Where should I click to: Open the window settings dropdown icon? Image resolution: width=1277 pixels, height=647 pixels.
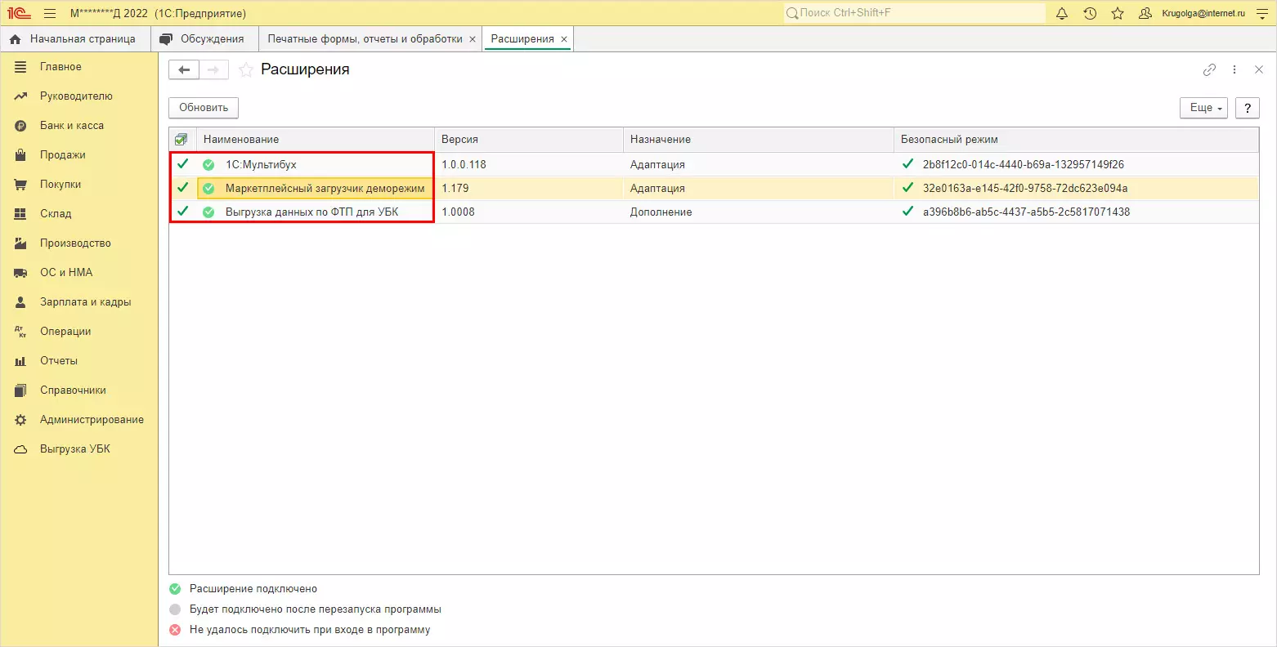[x=1261, y=13]
